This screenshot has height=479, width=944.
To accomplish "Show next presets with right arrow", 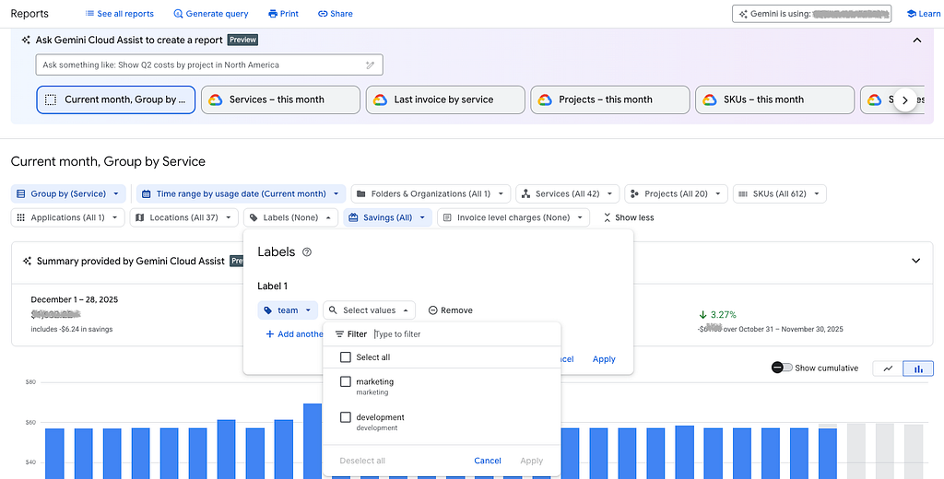I will point(905,100).
